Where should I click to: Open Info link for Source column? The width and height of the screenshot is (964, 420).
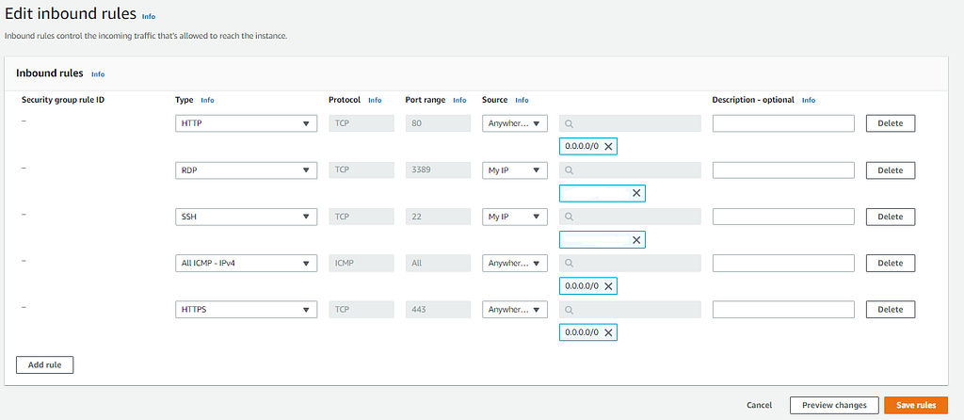tap(522, 100)
